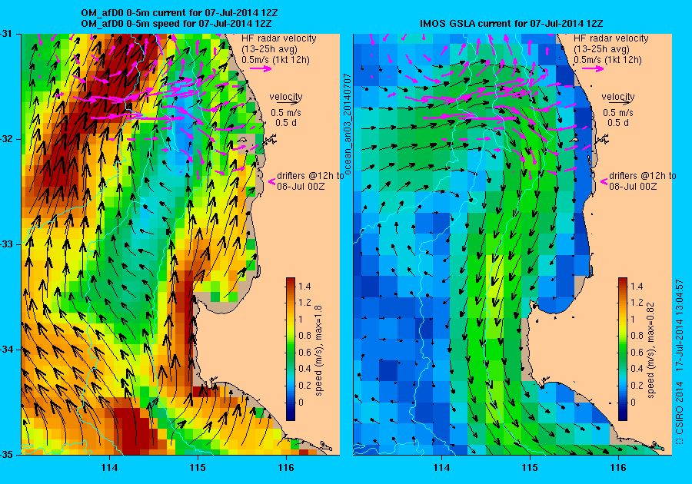This screenshot has height=484, width=692.
Task: Click '0.5m/s (1kt 12h)' in right panel
Action: pos(607,59)
